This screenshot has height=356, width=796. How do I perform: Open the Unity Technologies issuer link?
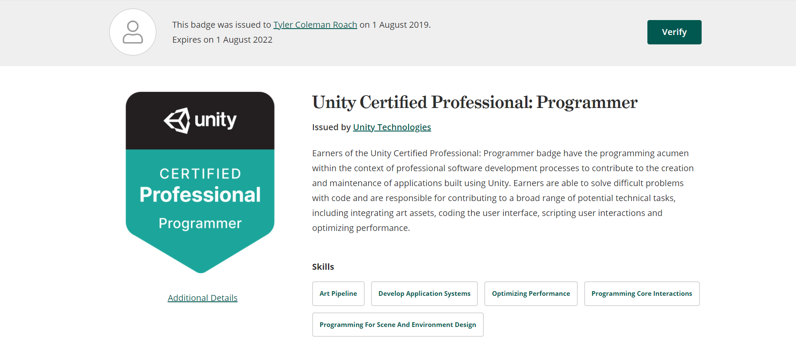[x=392, y=127]
